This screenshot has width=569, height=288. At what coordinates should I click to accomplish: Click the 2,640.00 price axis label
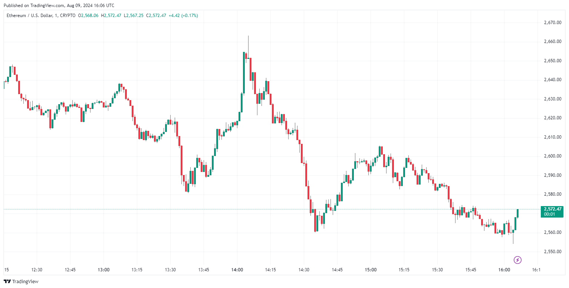552,80
